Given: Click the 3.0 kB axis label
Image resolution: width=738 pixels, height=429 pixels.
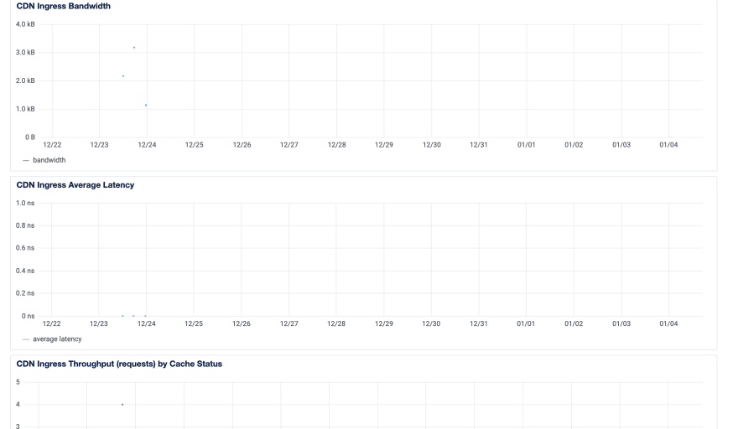Looking at the screenshot, I should (x=25, y=52).
